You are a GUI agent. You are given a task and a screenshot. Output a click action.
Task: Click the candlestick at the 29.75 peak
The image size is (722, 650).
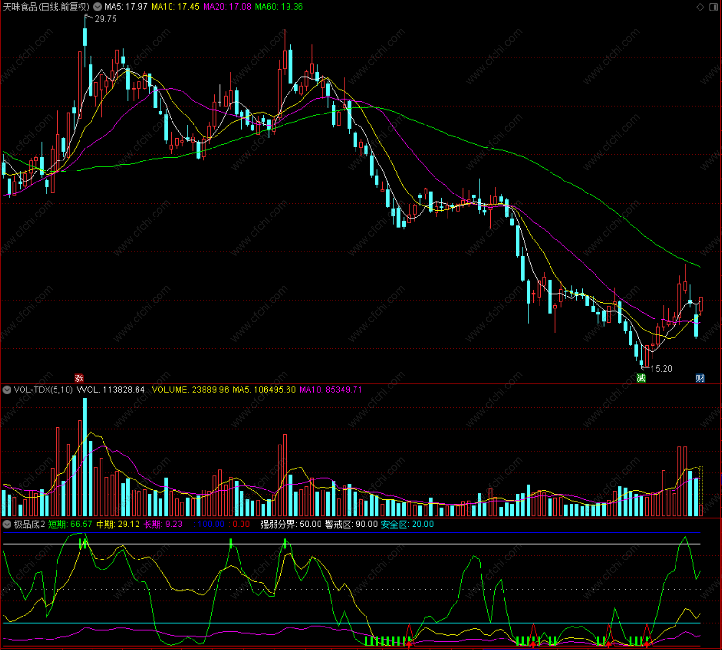pos(85,41)
